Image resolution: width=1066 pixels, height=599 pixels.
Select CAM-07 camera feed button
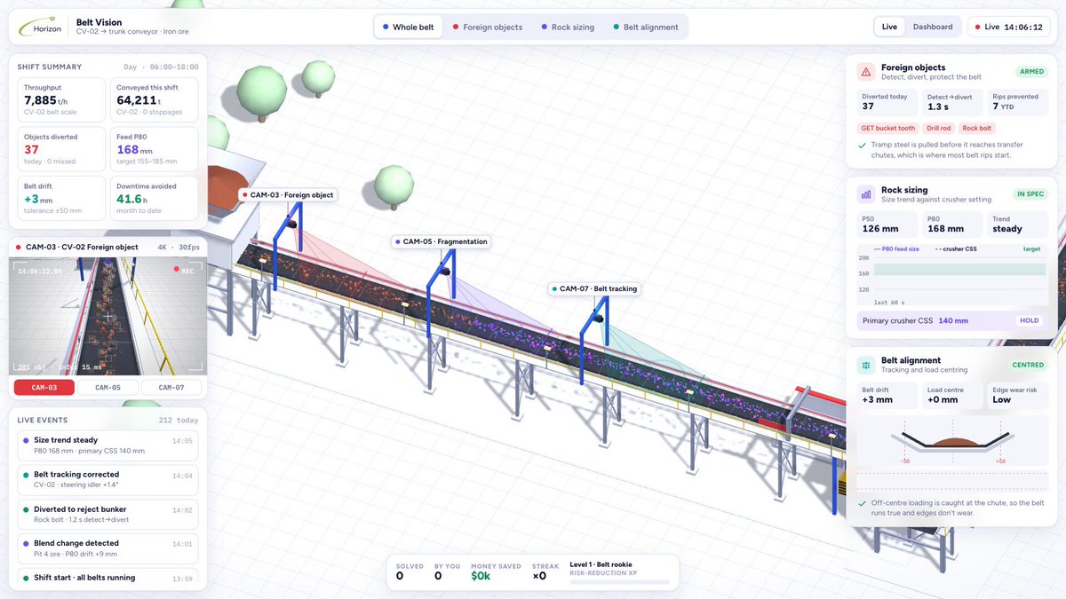tap(171, 387)
